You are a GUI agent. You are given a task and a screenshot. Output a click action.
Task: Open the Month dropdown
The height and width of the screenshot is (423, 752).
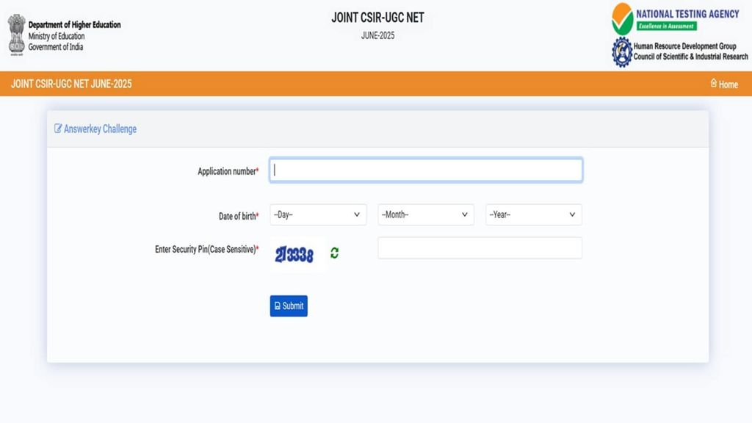[426, 214]
